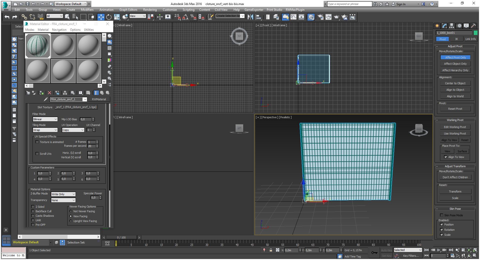Click the Center to Object button
The image size is (480, 260).
tap(455, 83)
